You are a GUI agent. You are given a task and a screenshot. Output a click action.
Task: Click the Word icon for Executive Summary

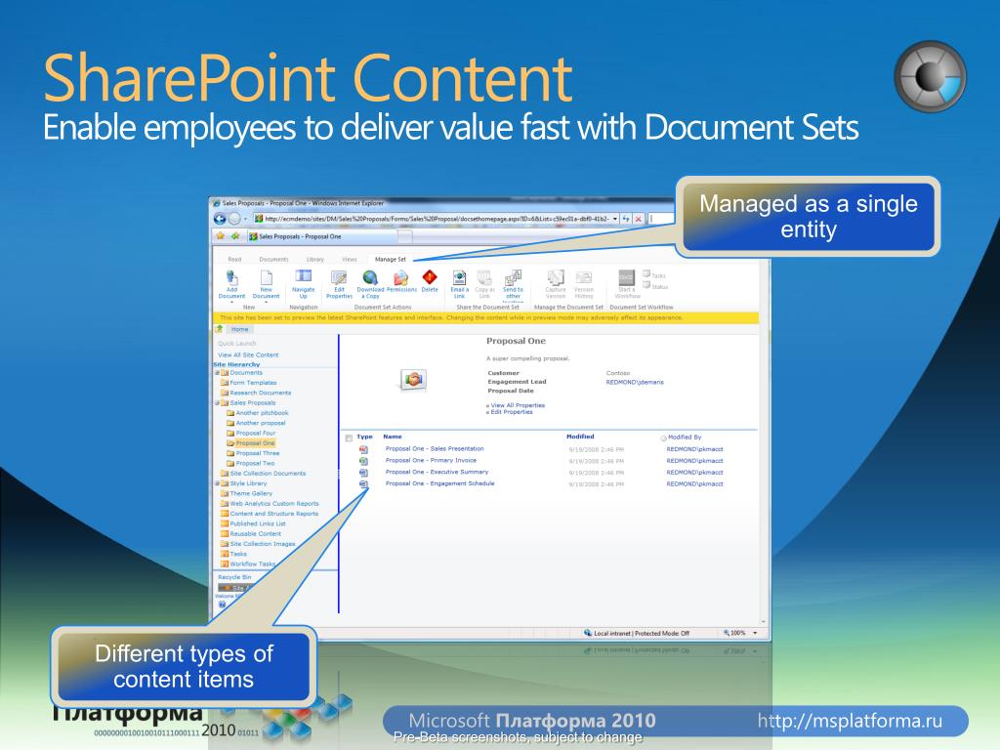(x=363, y=473)
